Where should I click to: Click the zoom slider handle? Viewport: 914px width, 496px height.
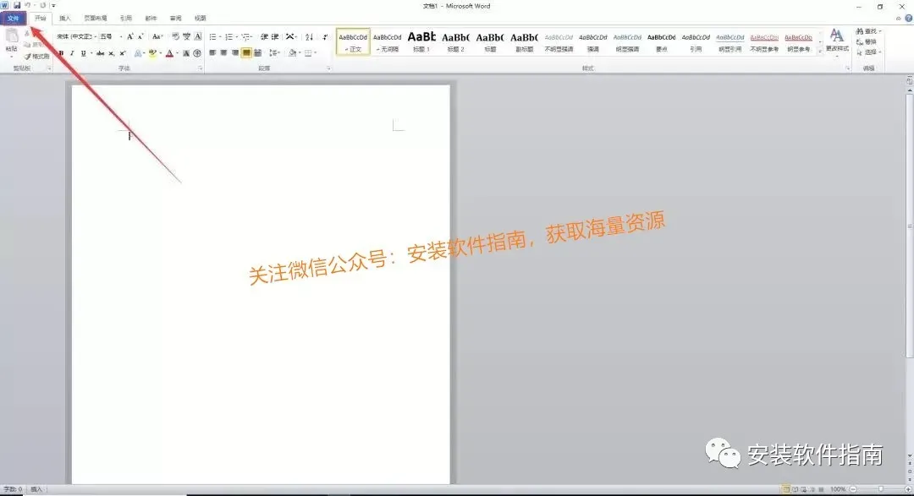881,489
